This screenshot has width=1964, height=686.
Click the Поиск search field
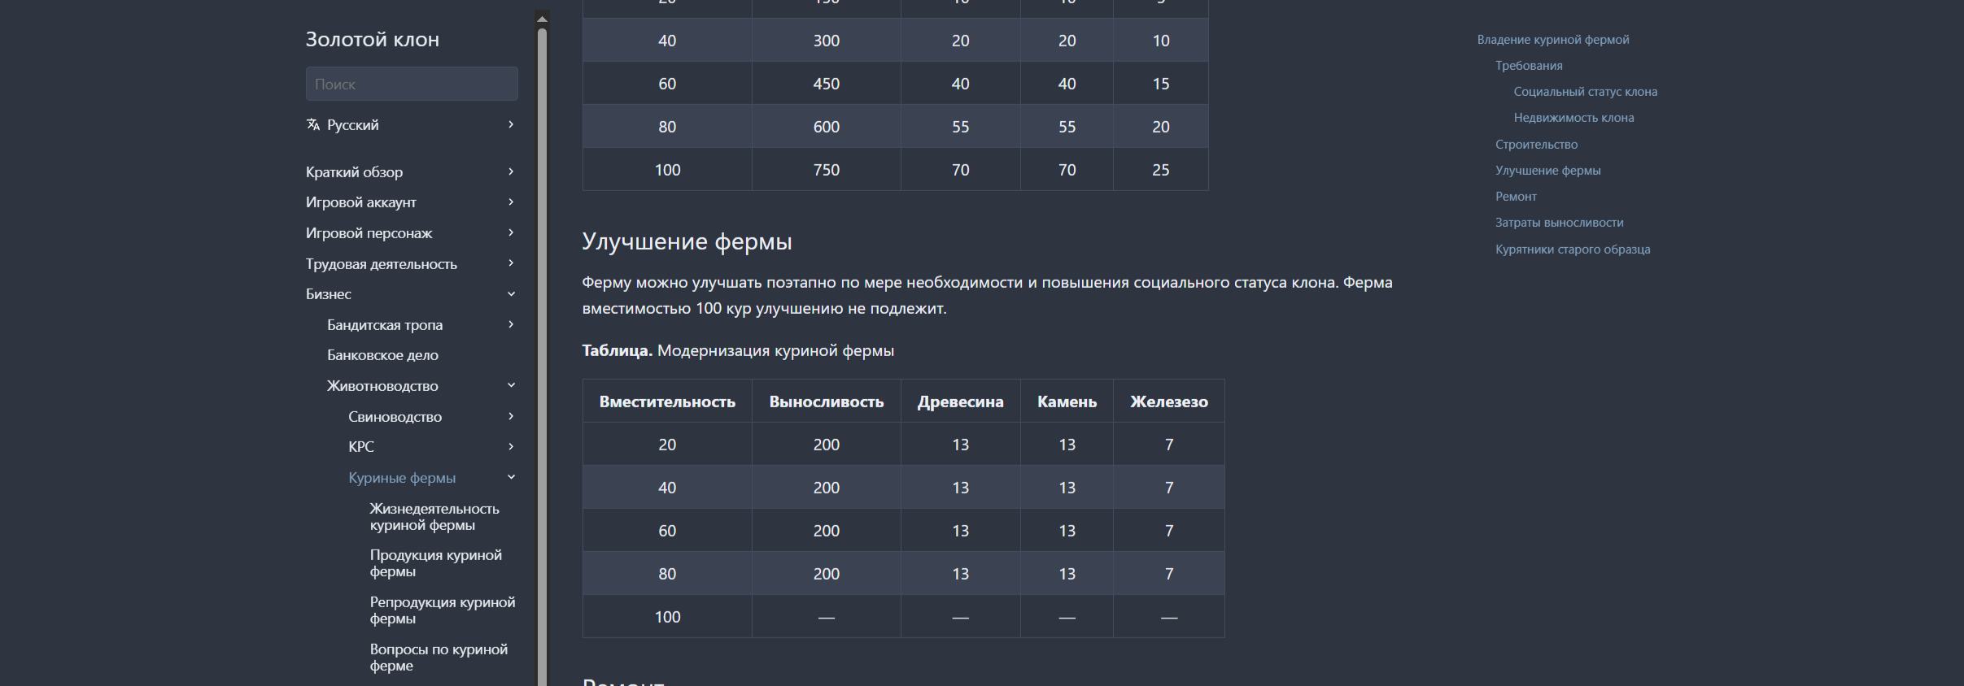(x=412, y=84)
